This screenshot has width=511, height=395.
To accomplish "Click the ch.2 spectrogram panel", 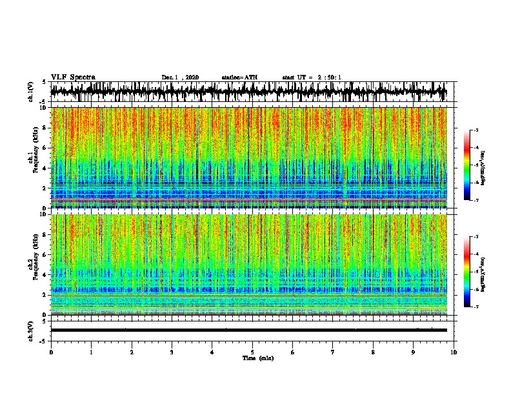I will (x=248, y=265).
